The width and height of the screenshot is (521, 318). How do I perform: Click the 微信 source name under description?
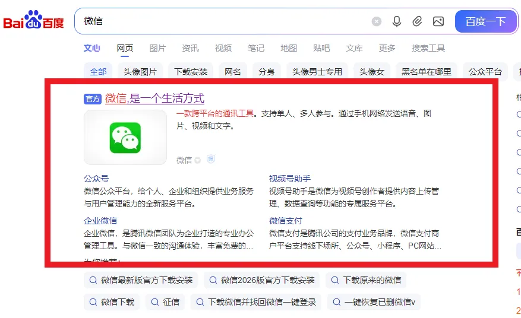[x=184, y=160]
